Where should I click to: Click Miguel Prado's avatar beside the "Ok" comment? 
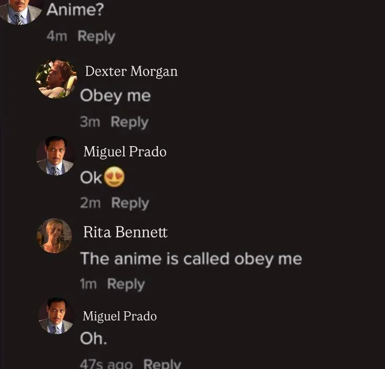[56, 156]
